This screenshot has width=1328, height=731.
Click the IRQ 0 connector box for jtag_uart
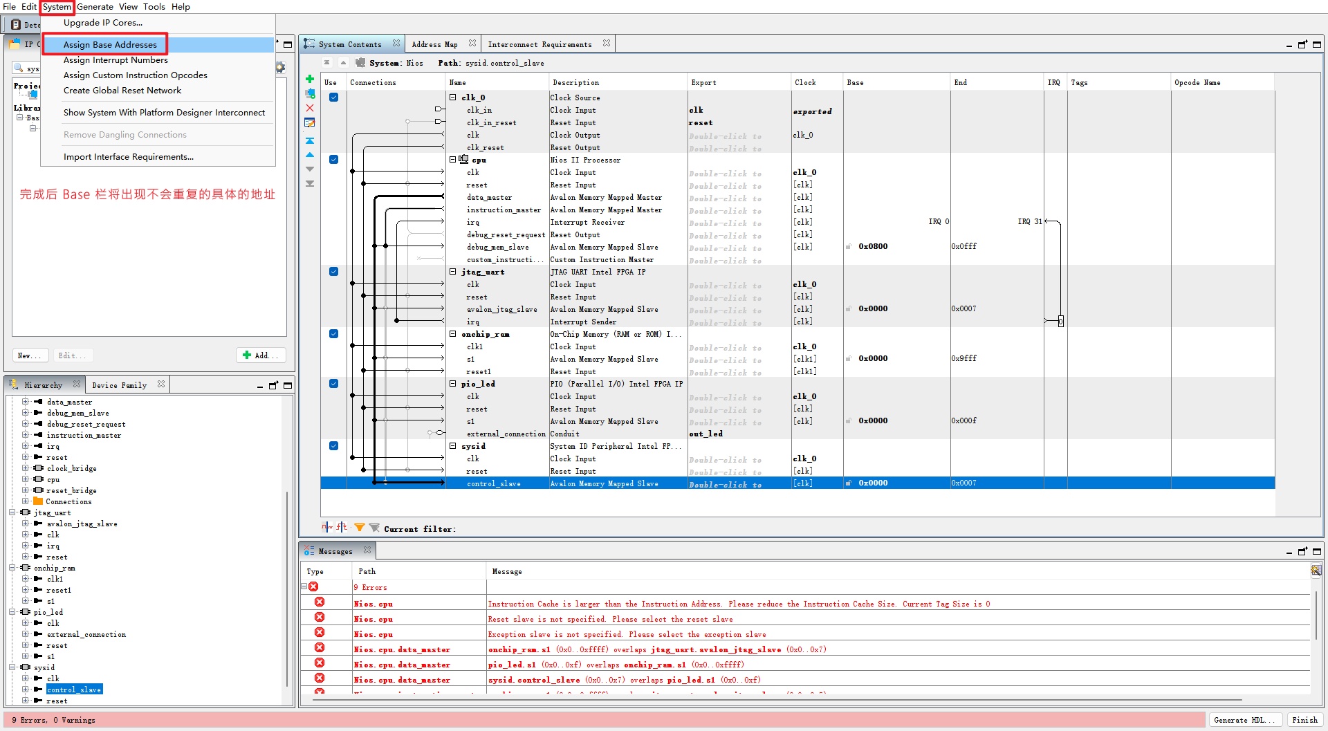coord(1060,321)
